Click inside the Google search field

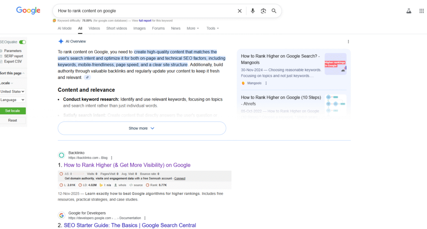(142, 11)
